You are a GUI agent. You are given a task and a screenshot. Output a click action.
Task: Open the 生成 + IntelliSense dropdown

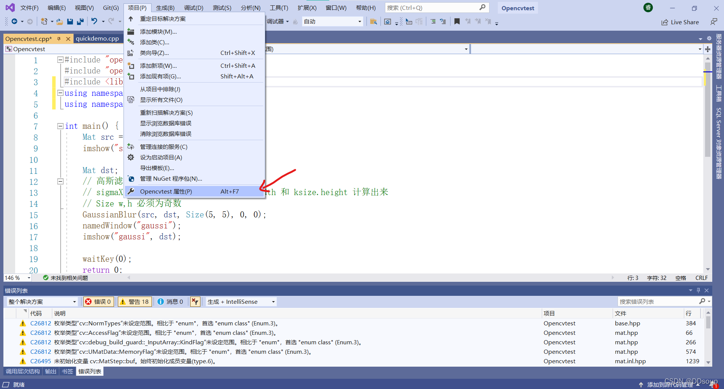[x=241, y=302]
